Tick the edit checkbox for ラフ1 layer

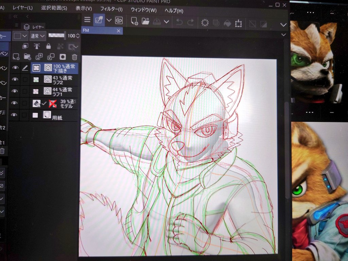[25, 91]
